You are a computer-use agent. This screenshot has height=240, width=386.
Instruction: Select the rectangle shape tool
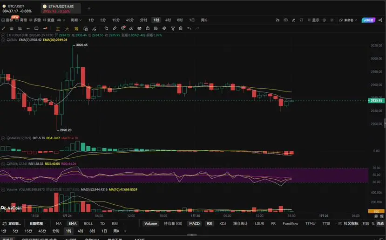click(36, 28)
